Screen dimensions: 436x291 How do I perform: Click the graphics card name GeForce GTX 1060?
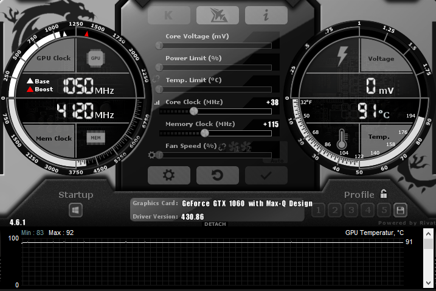click(247, 203)
